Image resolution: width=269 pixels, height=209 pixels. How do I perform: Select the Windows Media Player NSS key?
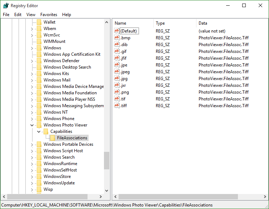69,99
